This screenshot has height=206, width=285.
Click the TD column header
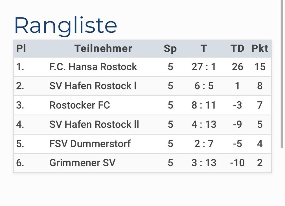(237, 48)
